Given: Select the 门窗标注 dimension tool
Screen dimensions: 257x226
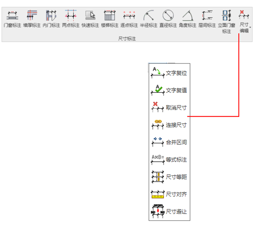Looking at the screenshot, I should (12, 18).
